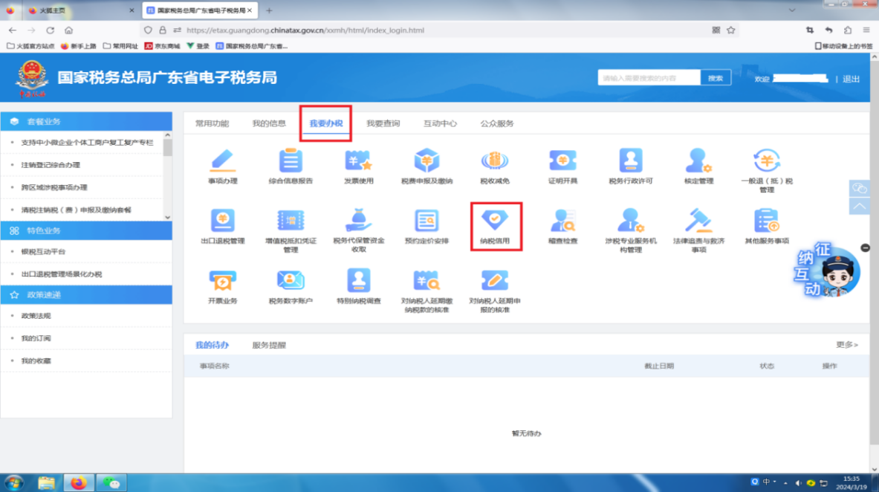The width and height of the screenshot is (879, 492).
Task: Launch the 证明开具 certificate icon
Action: (x=562, y=161)
